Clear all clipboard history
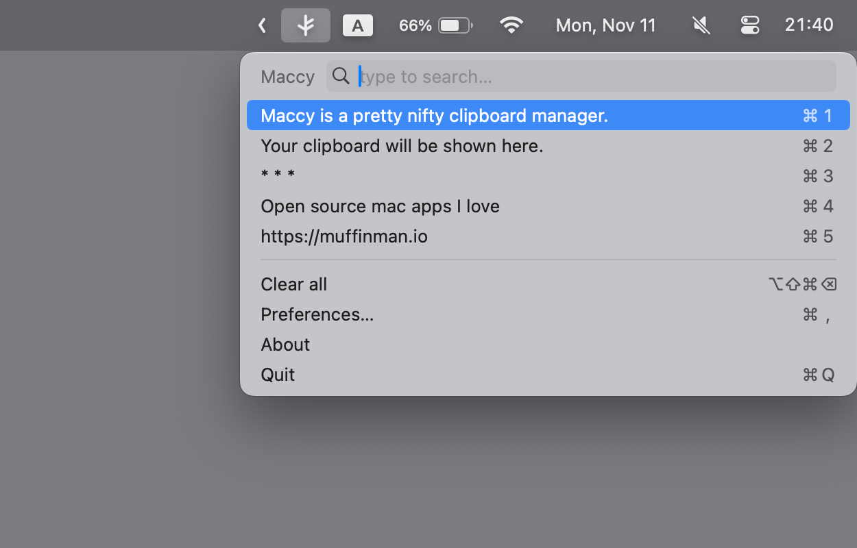The image size is (857, 548). click(x=548, y=284)
